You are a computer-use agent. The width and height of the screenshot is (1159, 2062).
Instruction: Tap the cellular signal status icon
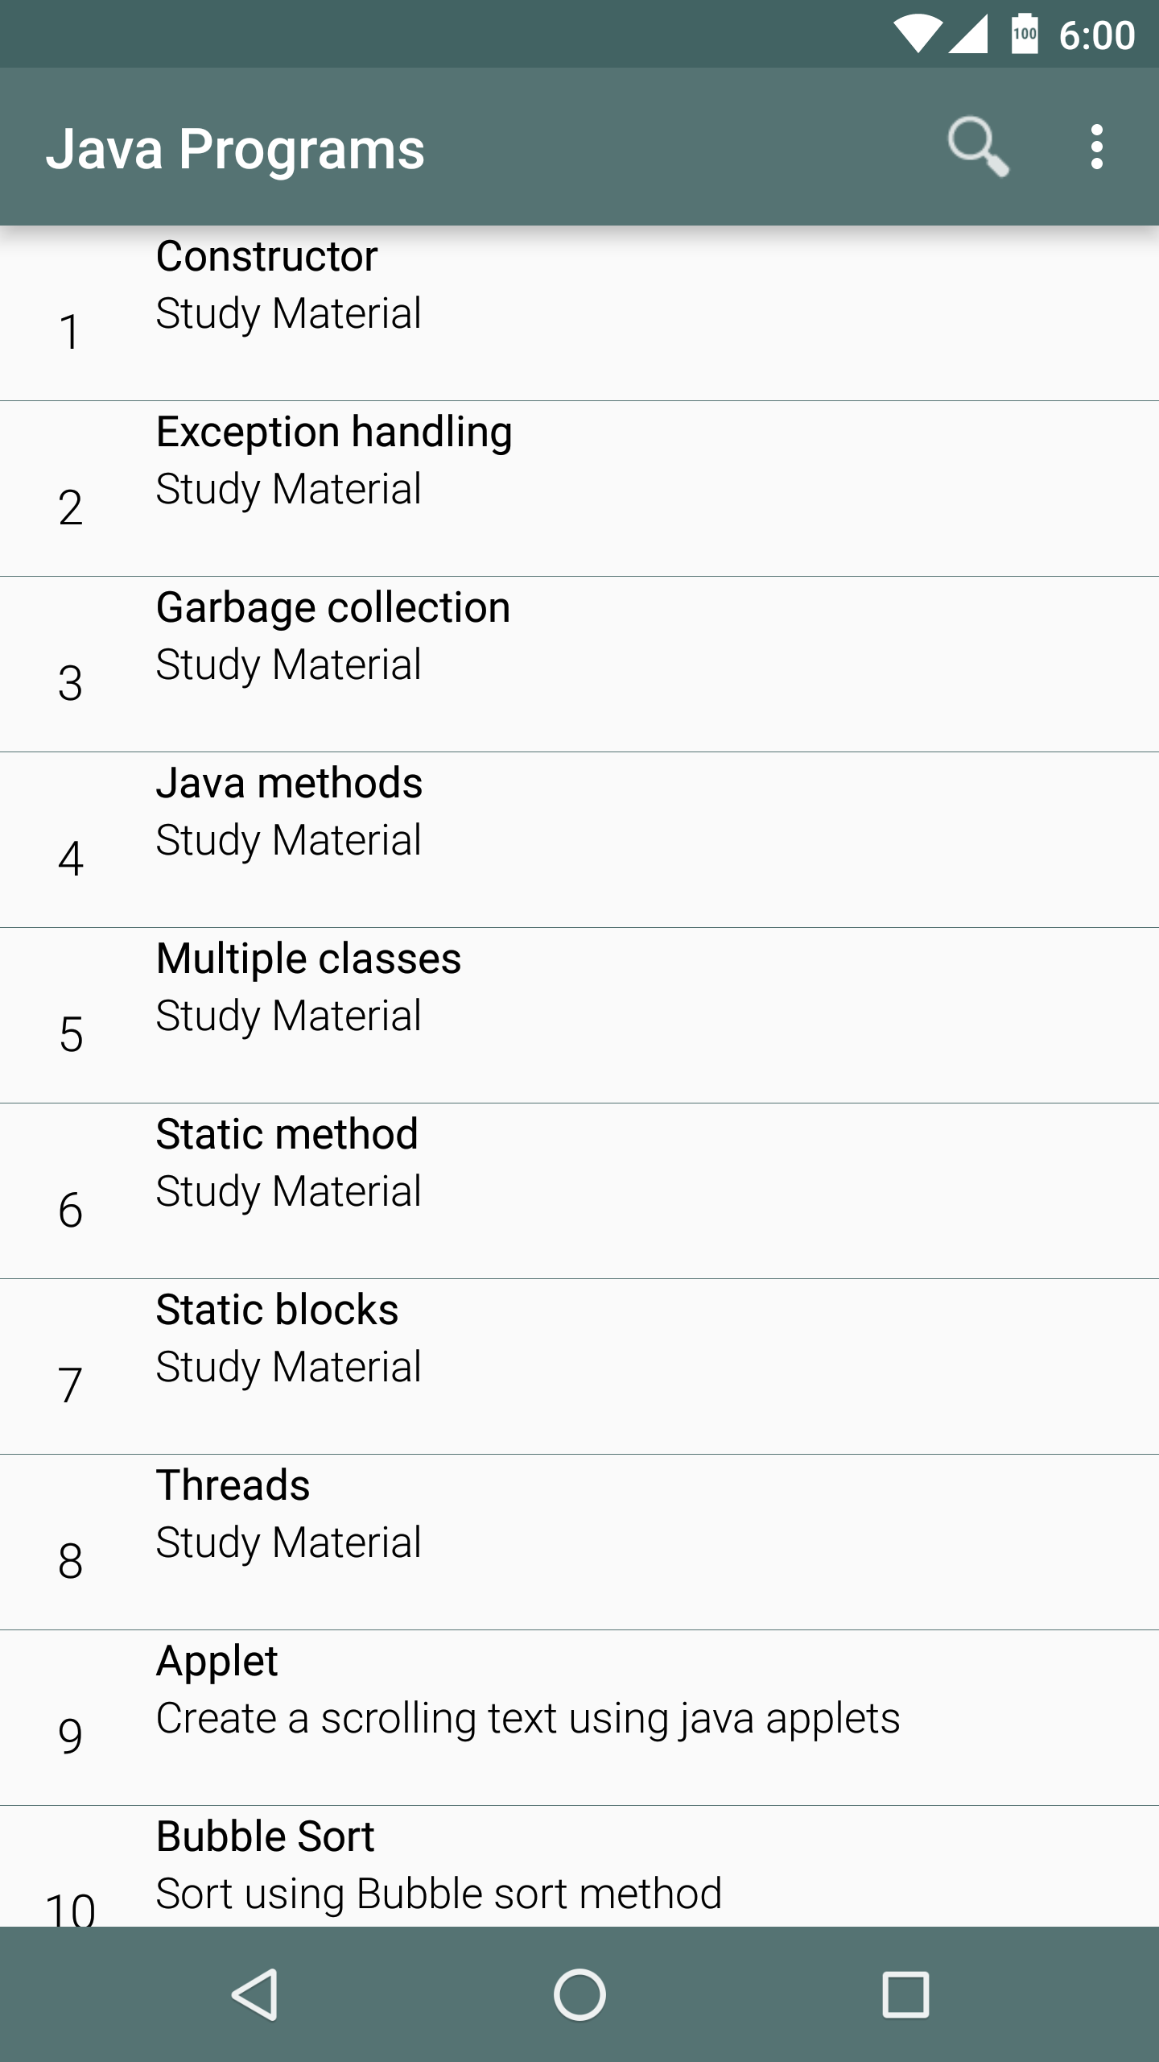[x=968, y=34]
